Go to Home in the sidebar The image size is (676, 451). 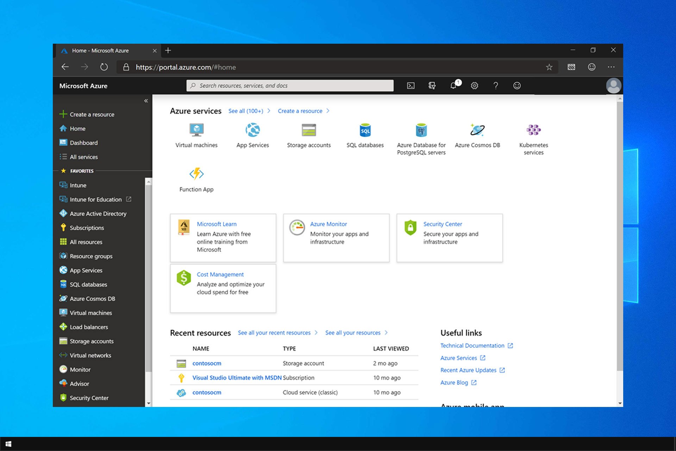(73, 129)
